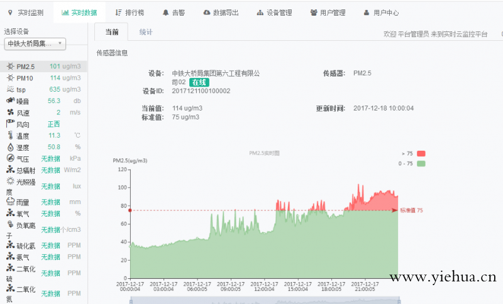Select the 风向 正西 value

tap(53, 124)
